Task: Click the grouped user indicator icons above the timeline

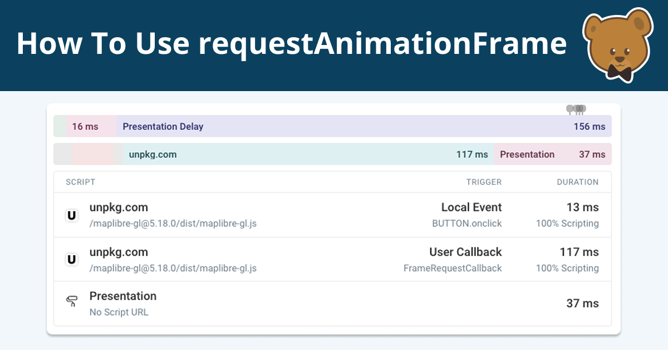Action: point(576,109)
